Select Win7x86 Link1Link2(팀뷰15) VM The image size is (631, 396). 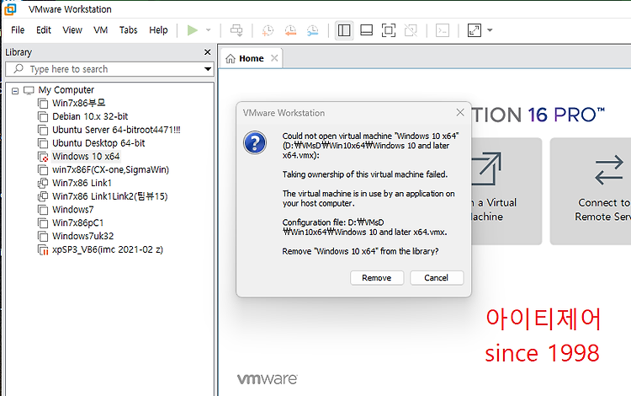click(x=110, y=196)
